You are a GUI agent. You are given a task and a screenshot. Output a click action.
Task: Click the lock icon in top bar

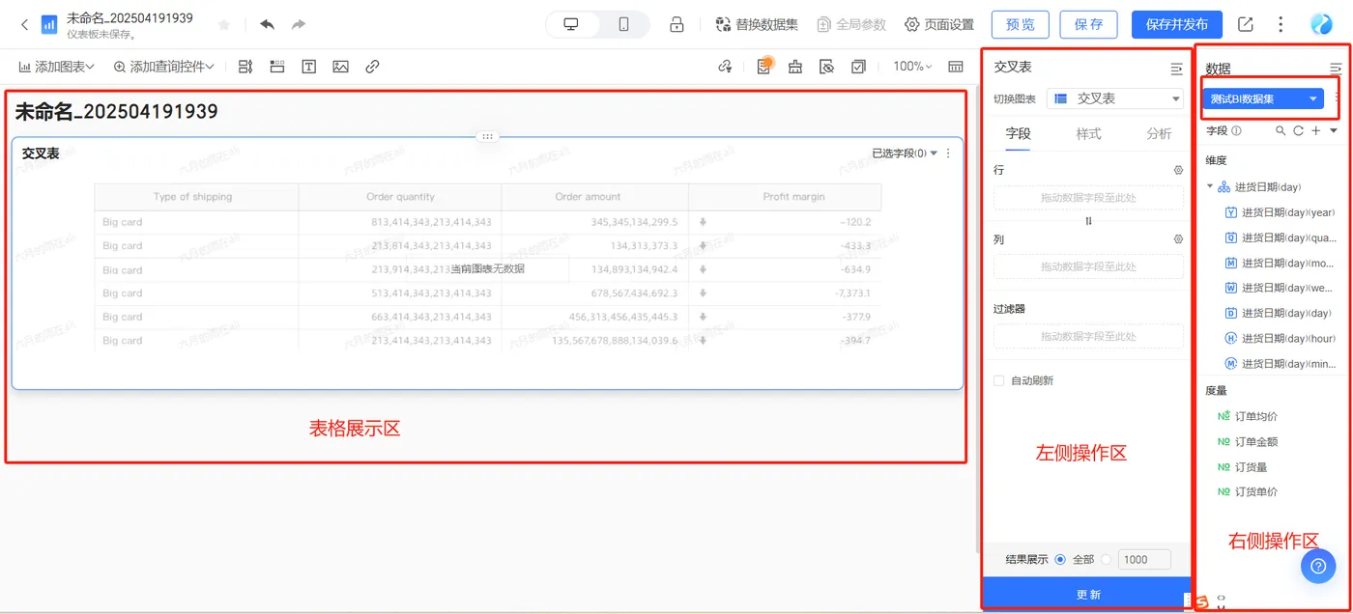point(677,24)
